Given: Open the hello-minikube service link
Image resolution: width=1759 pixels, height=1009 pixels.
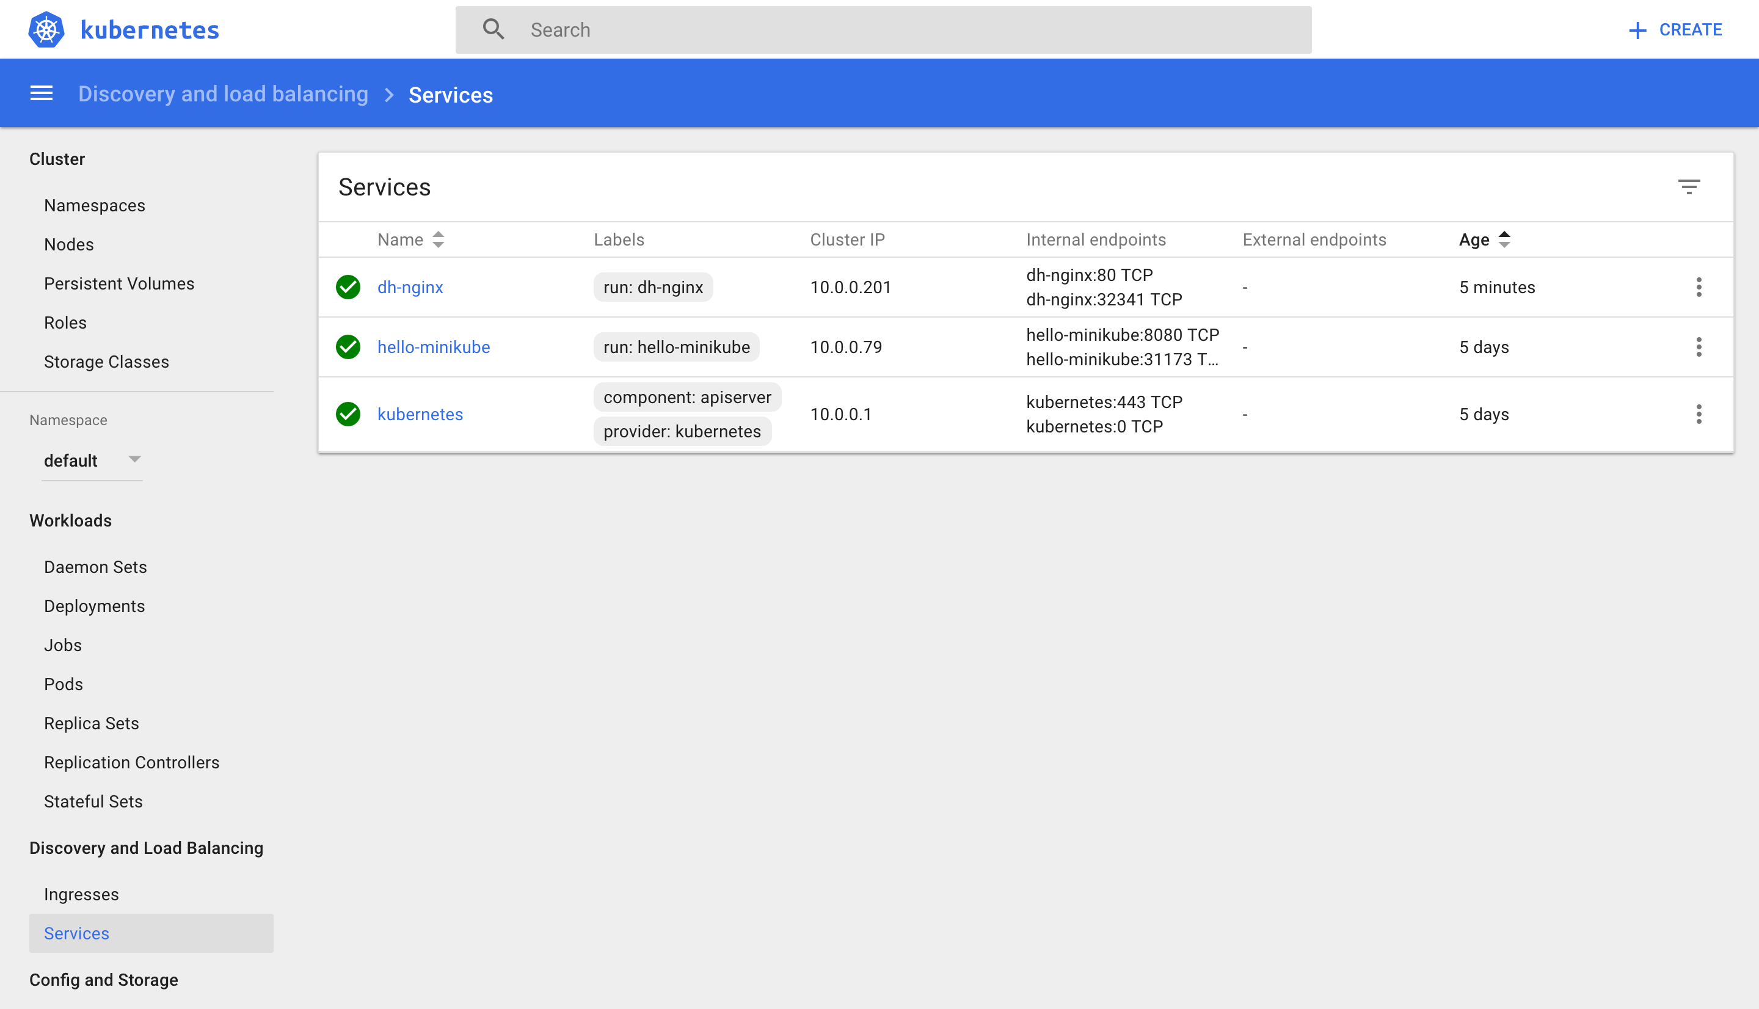Looking at the screenshot, I should pyautogui.click(x=434, y=346).
